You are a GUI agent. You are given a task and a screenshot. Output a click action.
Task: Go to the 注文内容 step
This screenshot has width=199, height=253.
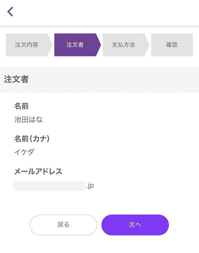click(x=27, y=45)
